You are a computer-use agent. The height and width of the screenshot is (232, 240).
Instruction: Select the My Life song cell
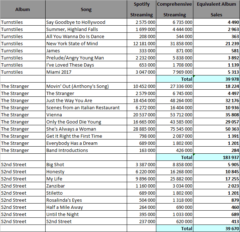pos(86,179)
